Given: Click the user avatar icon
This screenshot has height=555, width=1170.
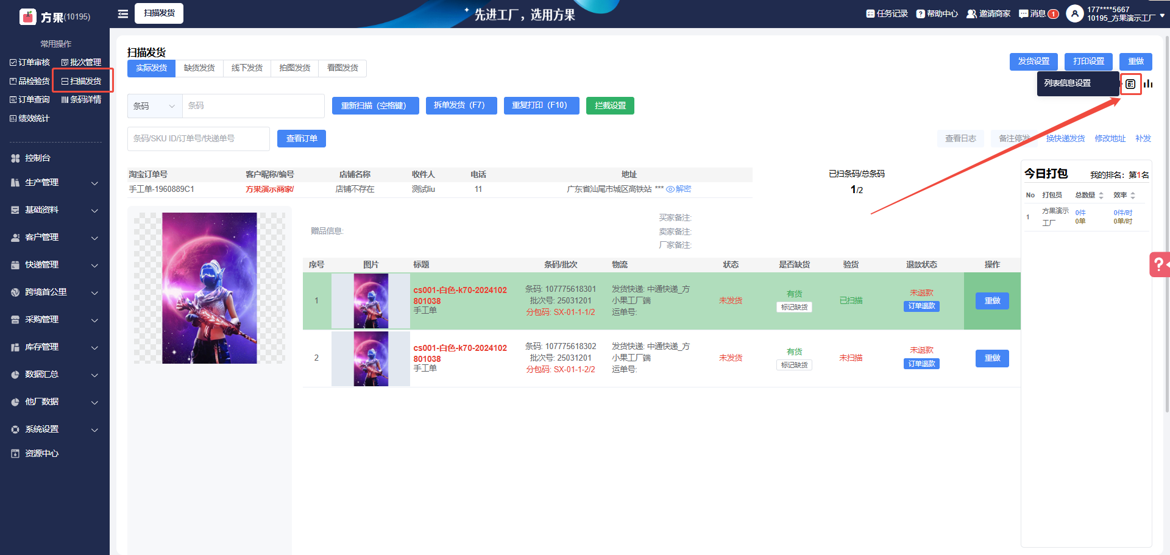Looking at the screenshot, I should (x=1074, y=13).
